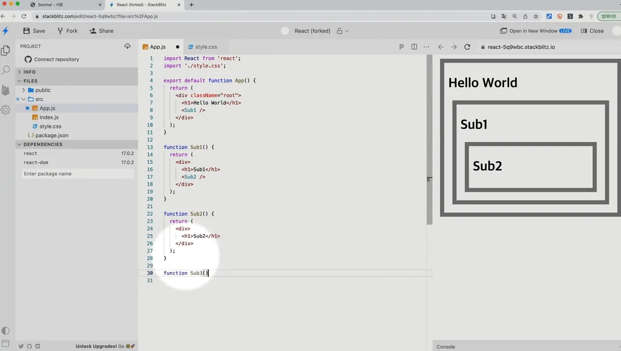This screenshot has width=621, height=351.
Task: Open a new browser tab
Action: click(x=191, y=5)
